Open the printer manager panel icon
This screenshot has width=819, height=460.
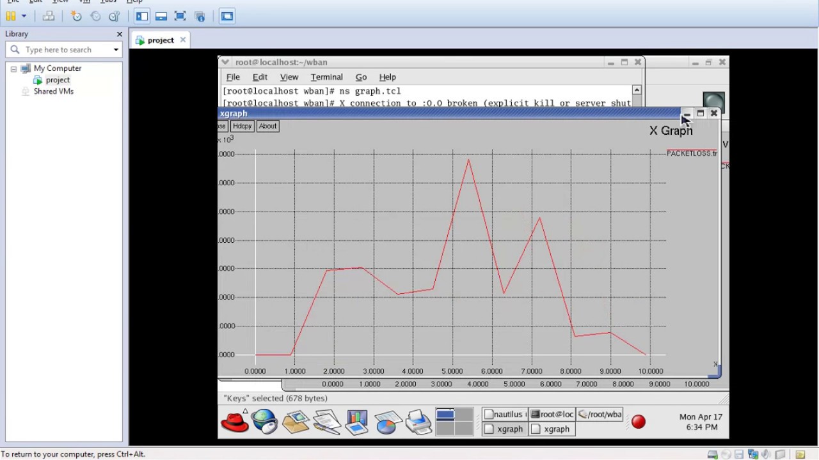(418, 422)
